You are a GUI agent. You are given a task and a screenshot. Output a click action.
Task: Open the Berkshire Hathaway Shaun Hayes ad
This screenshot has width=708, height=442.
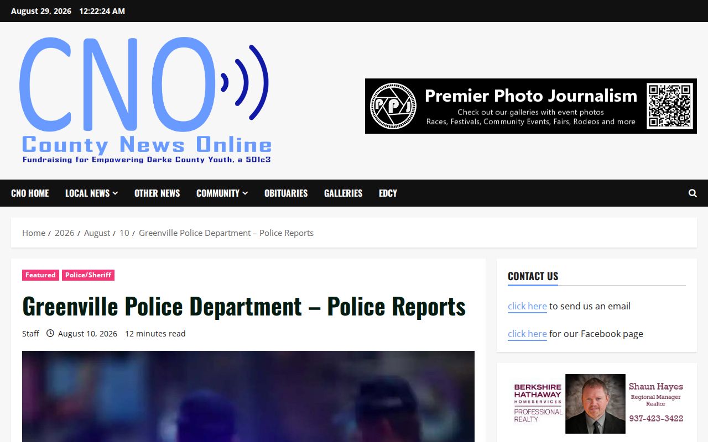tap(597, 404)
